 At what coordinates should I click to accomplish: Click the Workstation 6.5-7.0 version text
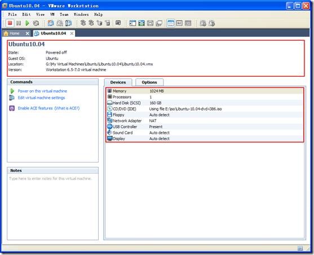(76, 70)
